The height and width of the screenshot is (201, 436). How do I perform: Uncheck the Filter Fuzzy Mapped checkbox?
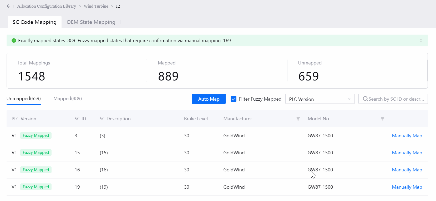point(233,99)
